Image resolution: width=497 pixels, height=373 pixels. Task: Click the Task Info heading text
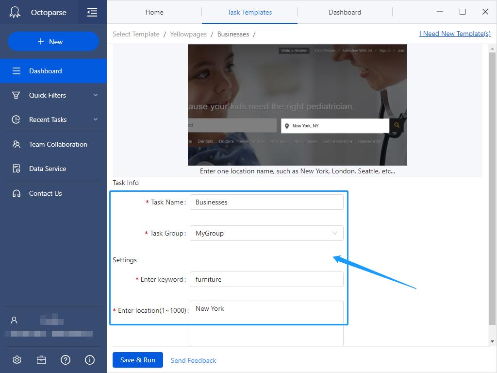(x=126, y=183)
